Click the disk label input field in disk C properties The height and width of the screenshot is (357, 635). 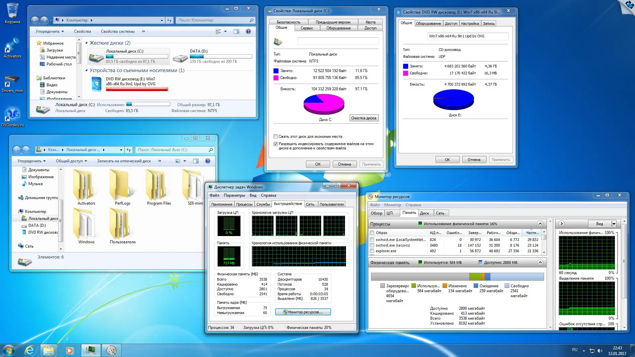(x=338, y=41)
